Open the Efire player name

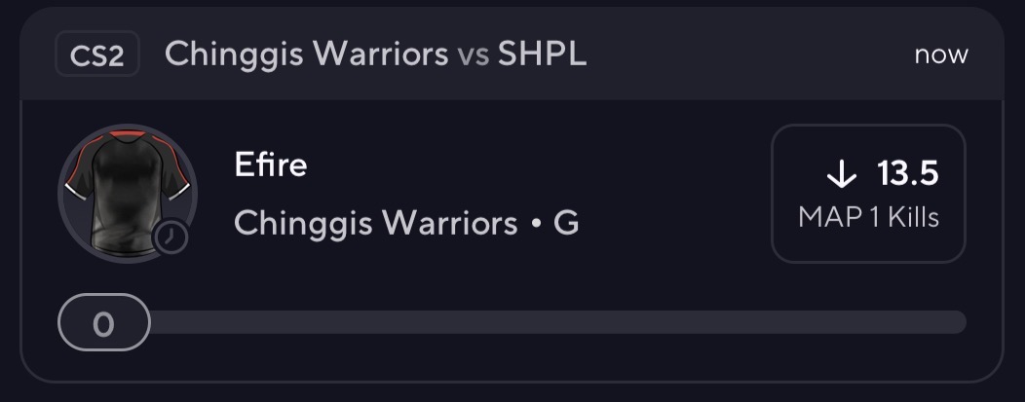pyautogui.click(x=271, y=165)
